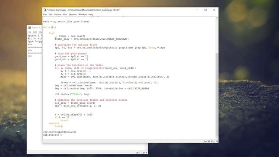Image resolution: width=279 pixels, height=157 pixels.
Task: Open the Window menu
Action: tap(82, 14)
